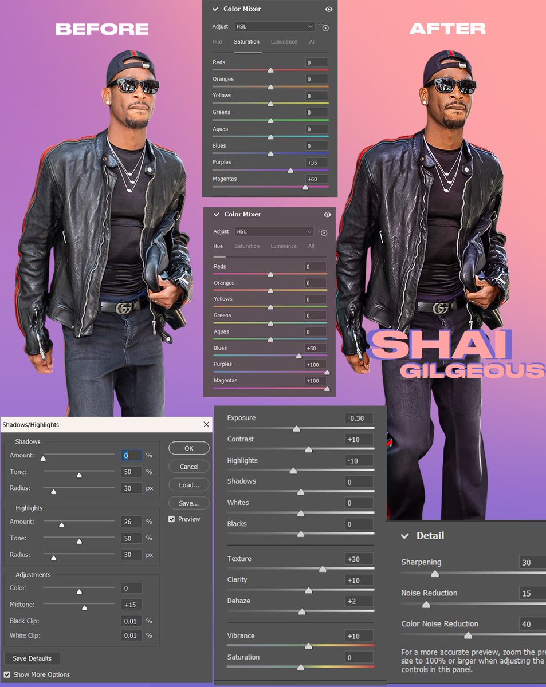The width and height of the screenshot is (546, 687).
Task: Select targeted adjustment tool in lower Color Mixer
Action: coord(323,232)
